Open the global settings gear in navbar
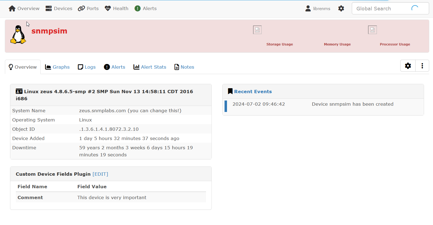Viewport: 433px width, 225px height. tap(341, 8)
